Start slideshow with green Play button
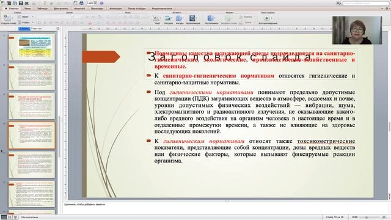The width and height of the screenshot is (391, 220). 266,18
